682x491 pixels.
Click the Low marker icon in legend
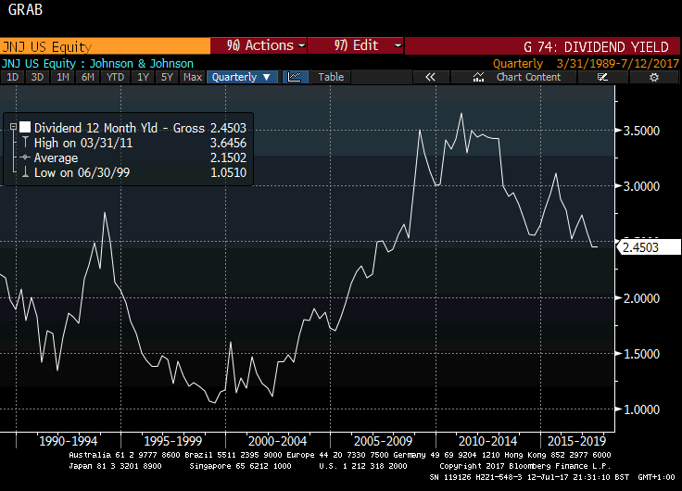[x=25, y=171]
